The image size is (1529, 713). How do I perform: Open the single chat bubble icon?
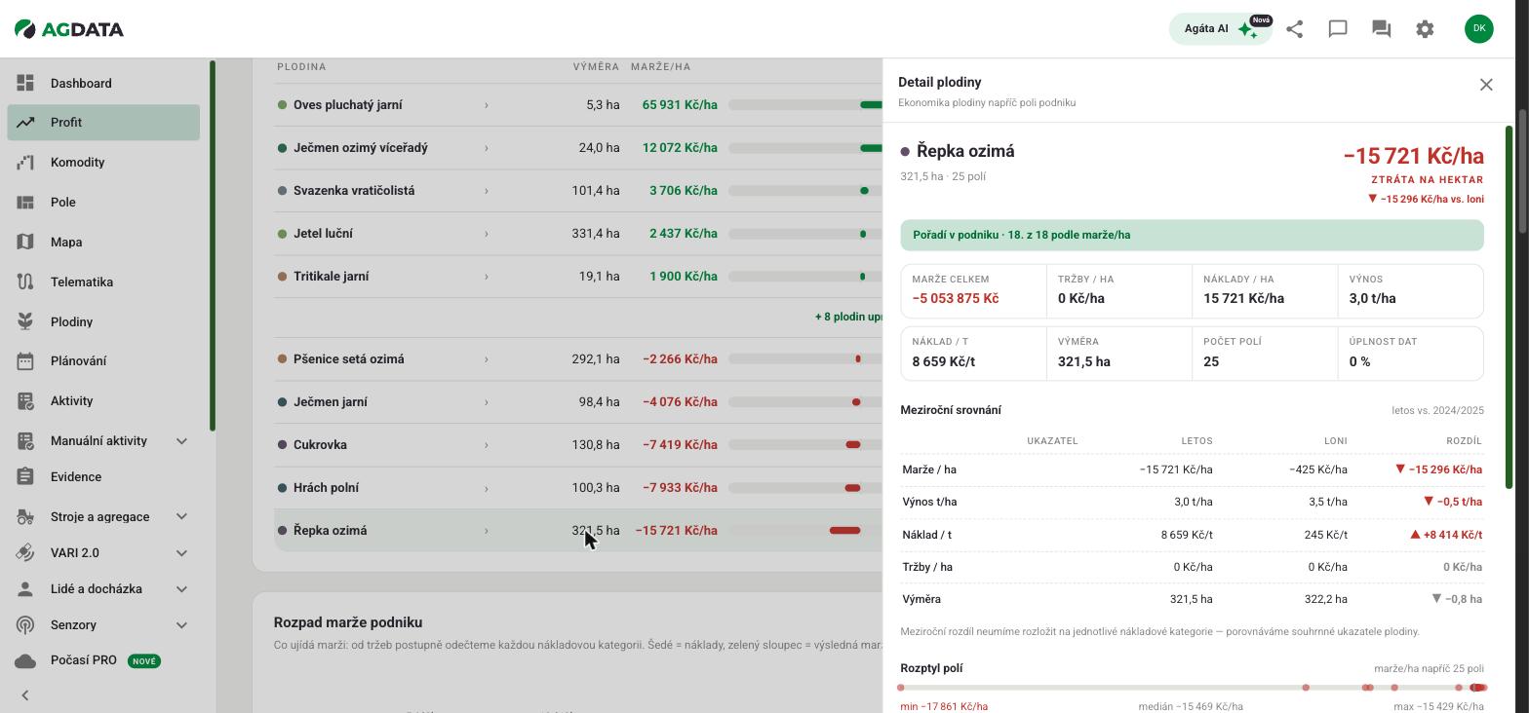coord(1338,29)
